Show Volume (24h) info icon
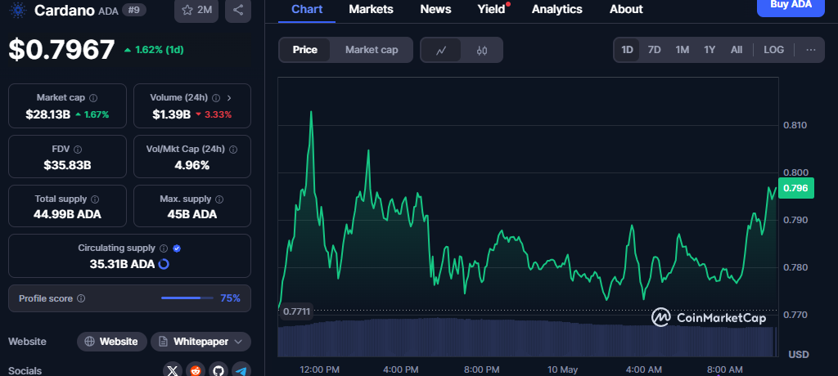Screen dimensions: 838x376 coord(216,98)
